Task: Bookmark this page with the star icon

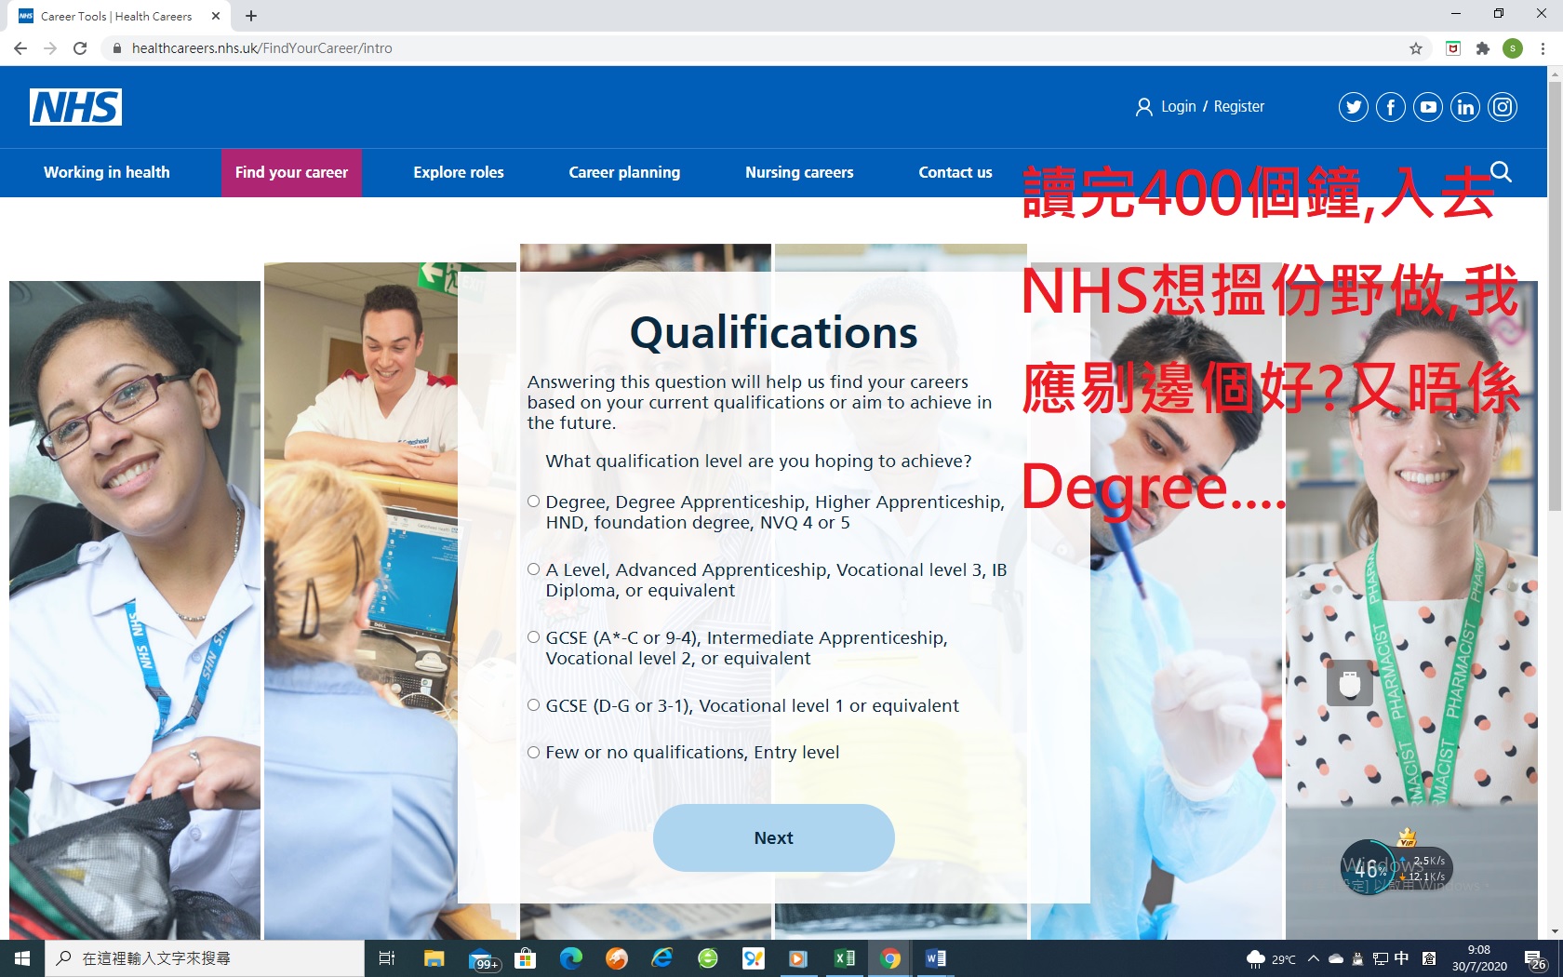Action: point(1415,48)
